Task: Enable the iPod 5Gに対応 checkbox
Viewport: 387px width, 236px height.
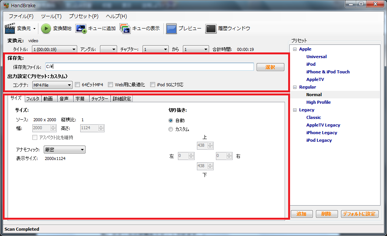Action: 153,85
